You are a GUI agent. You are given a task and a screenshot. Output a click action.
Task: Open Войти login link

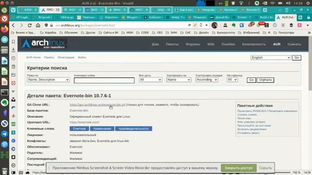pyautogui.click(x=82, y=57)
